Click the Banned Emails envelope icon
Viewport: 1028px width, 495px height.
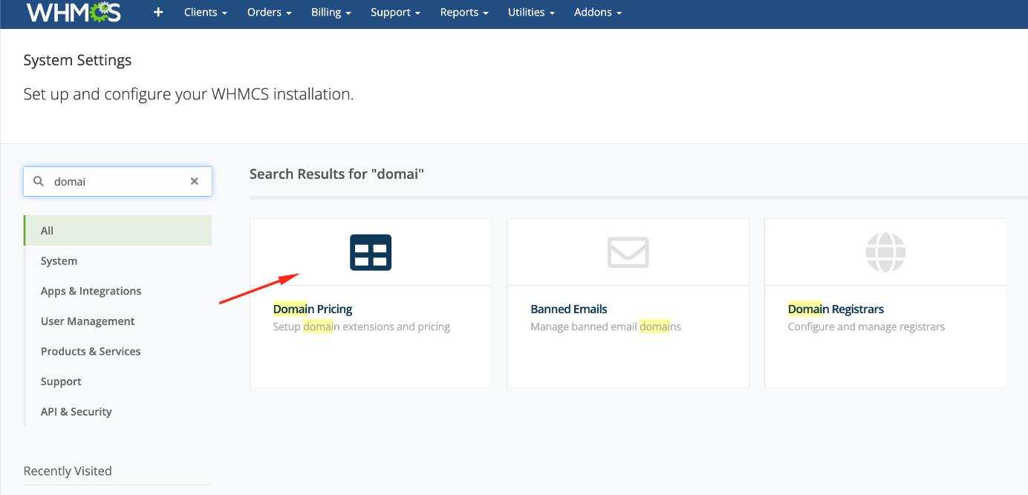point(628,252)
